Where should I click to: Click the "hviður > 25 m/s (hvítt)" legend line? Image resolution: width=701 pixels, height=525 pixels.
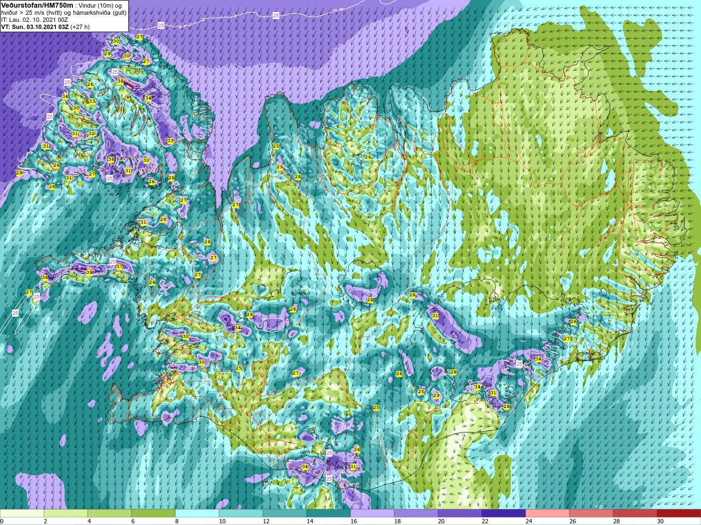coord(32,13)
